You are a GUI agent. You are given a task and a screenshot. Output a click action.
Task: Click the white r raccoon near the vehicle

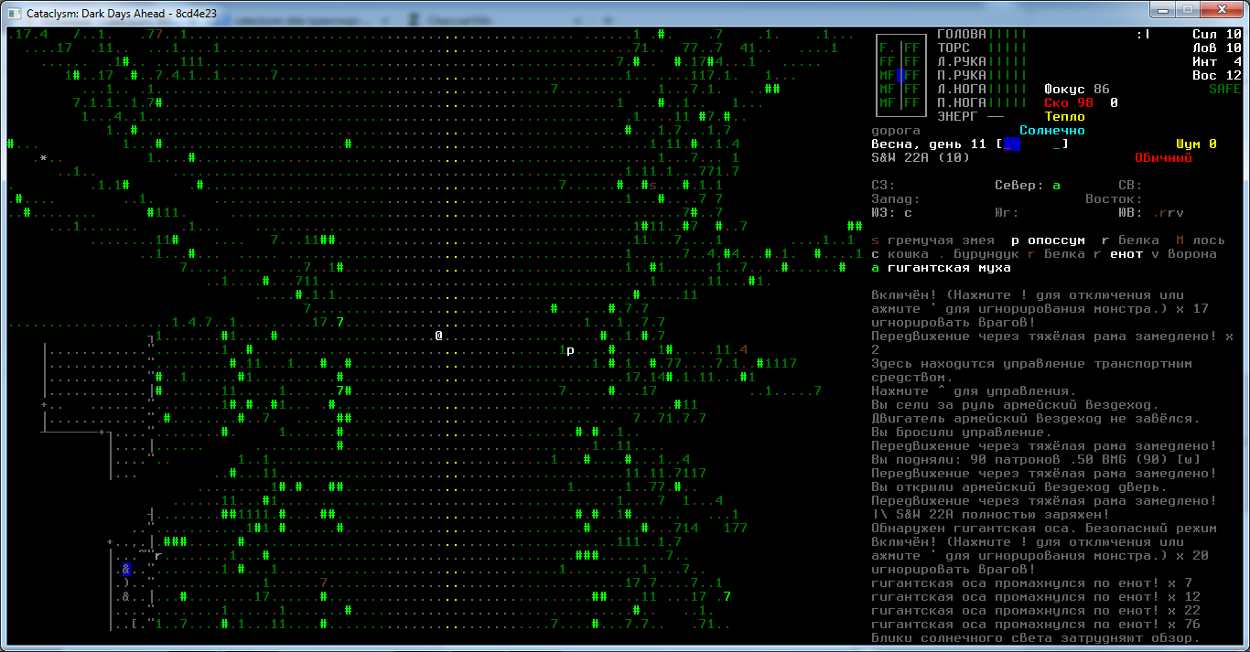click(157, 556)
